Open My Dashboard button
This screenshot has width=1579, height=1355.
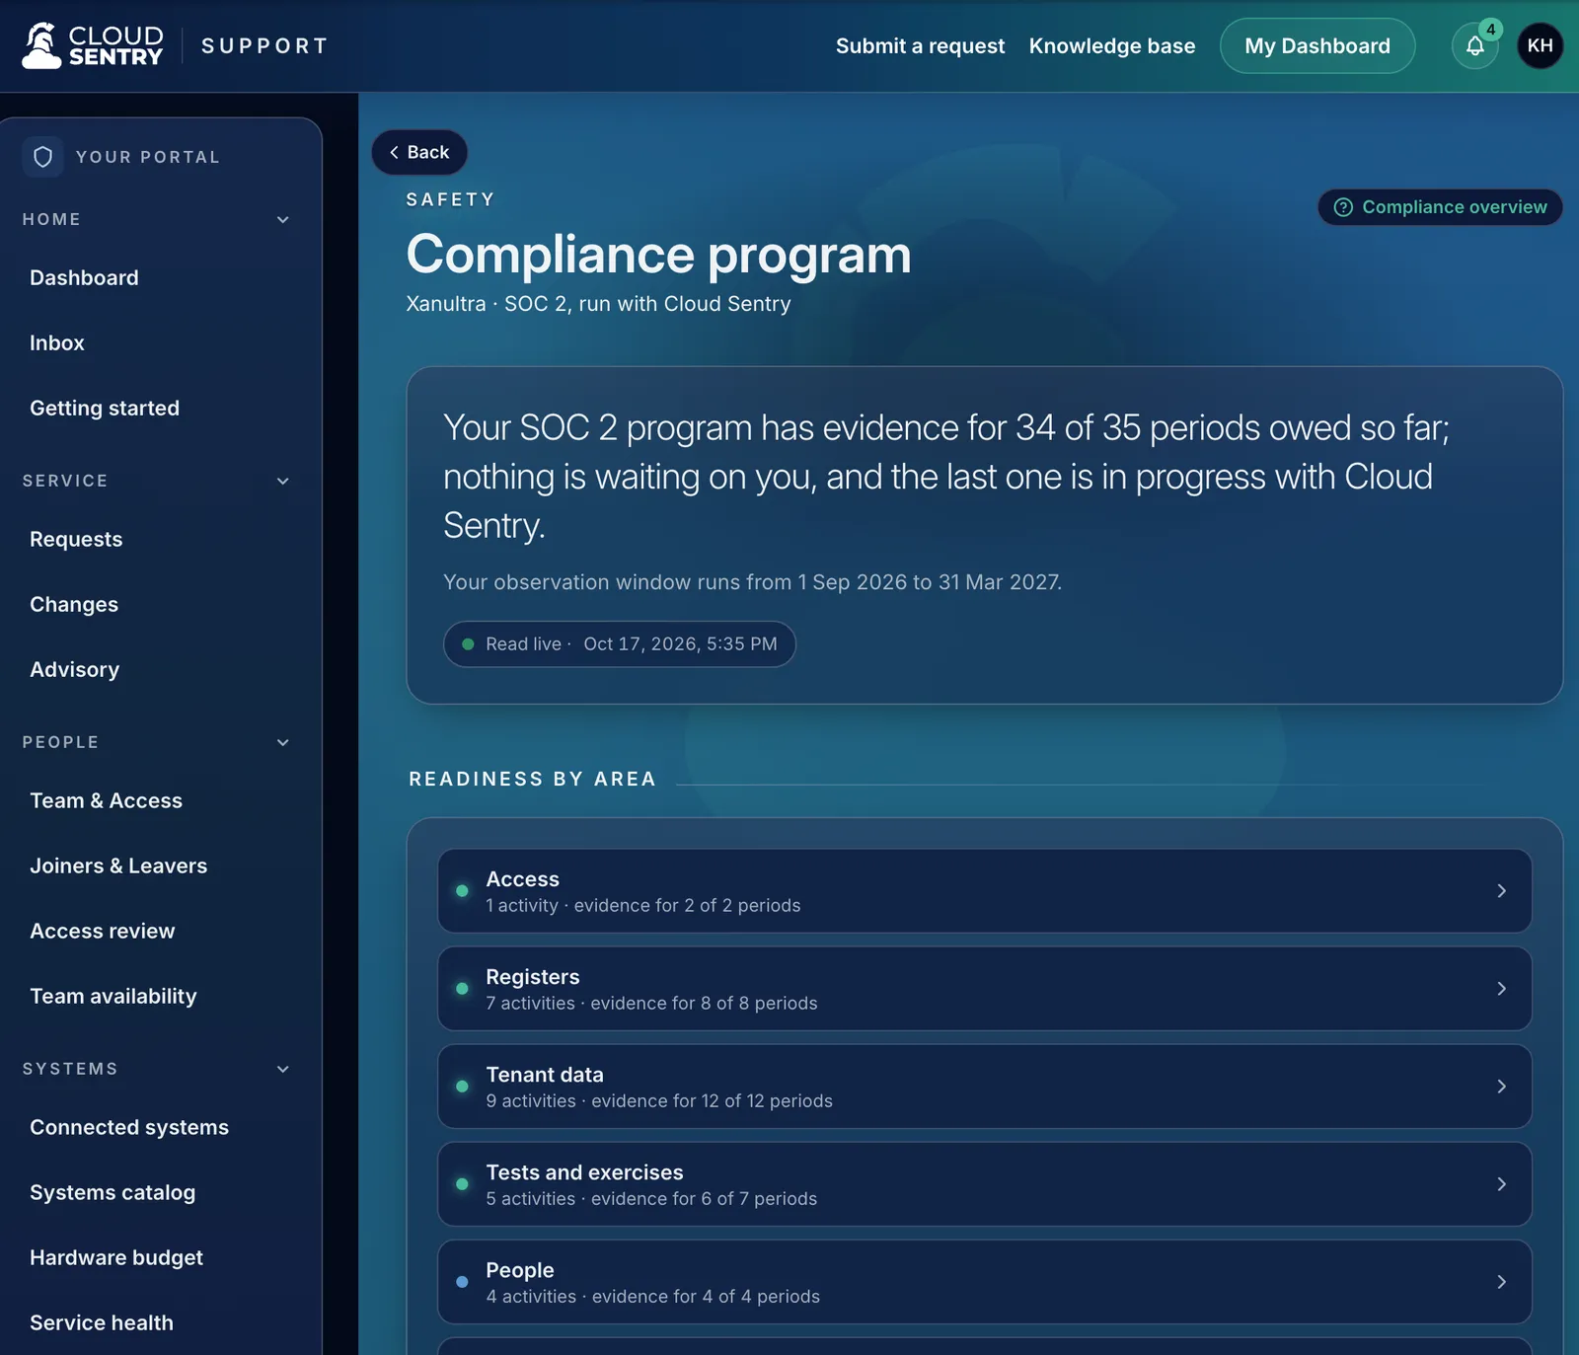[x=1317, y=45]
